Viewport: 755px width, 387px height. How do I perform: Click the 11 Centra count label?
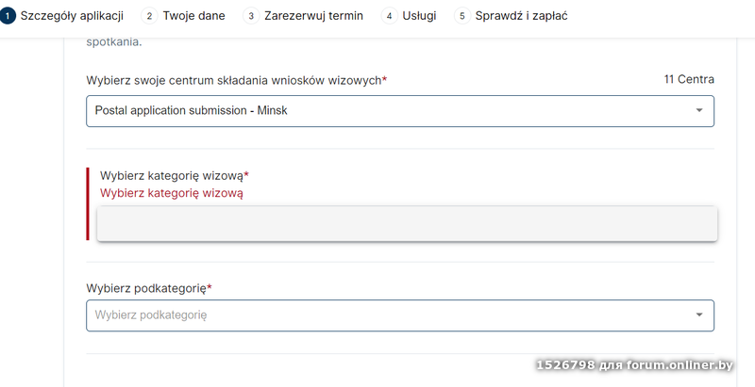[689, 80]
